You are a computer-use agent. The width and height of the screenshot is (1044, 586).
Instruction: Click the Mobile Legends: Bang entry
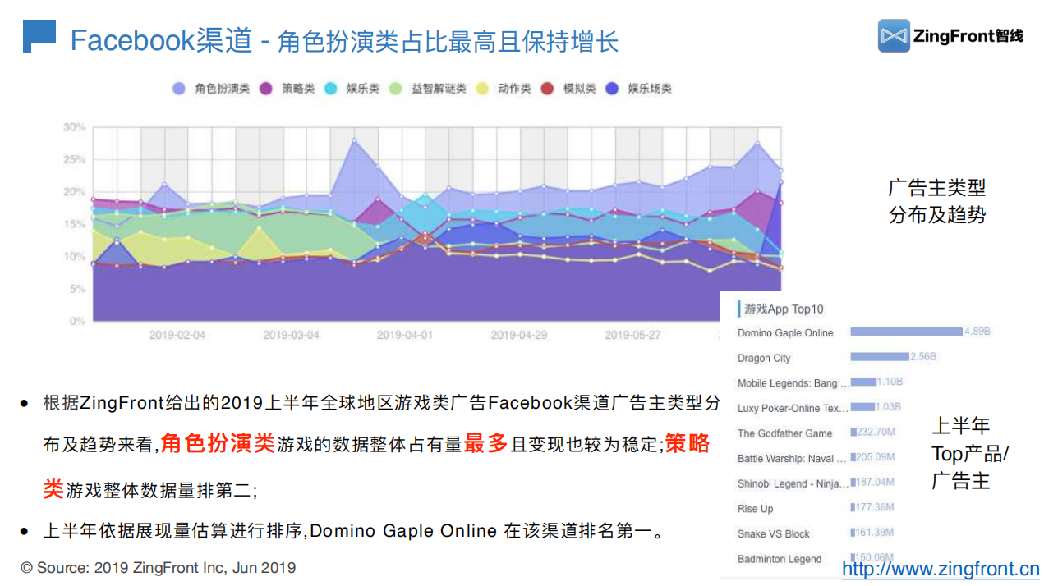[x=787, y=383]
